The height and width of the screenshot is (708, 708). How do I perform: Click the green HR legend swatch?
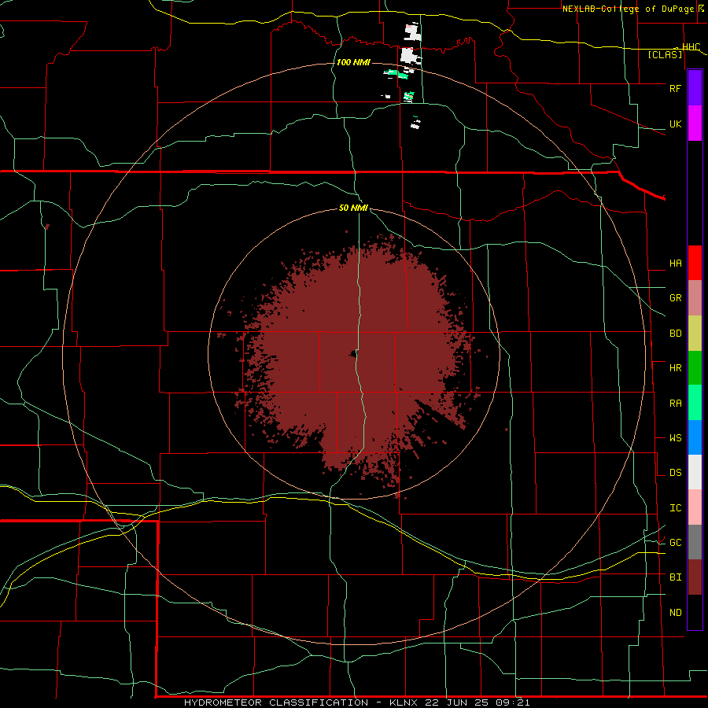[x=695, y=368]
